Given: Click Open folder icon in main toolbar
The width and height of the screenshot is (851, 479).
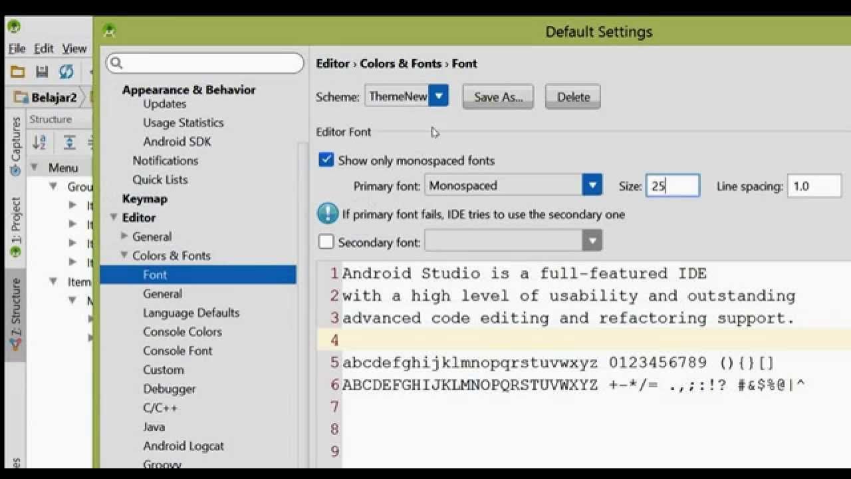Looking at the screenshot, I should pos(17,71).
